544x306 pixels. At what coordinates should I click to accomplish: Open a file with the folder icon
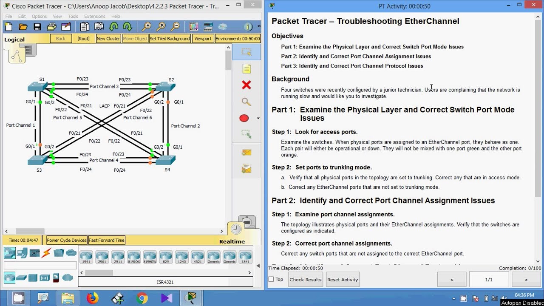pos(23,27)
